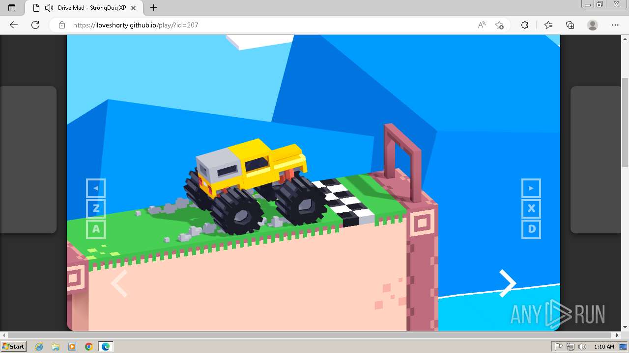The image size is (629, 353).
Task: Open Action Center flag in tray
Action: pyautogui.click(x=559, y=347)
